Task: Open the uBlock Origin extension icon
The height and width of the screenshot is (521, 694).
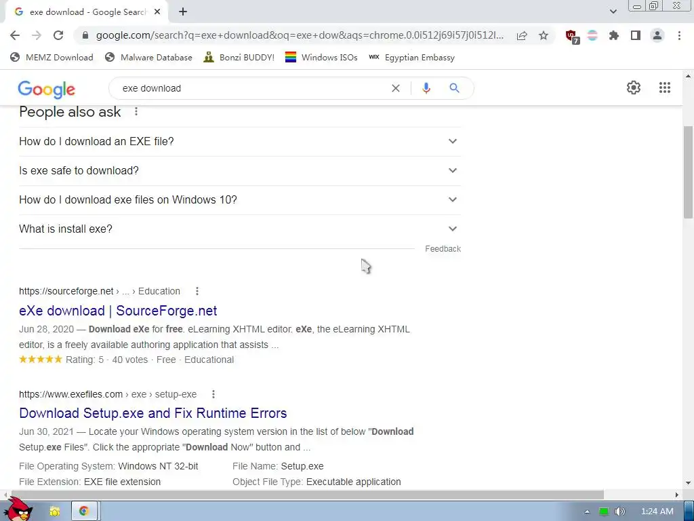Action: [x=572, y=36]
